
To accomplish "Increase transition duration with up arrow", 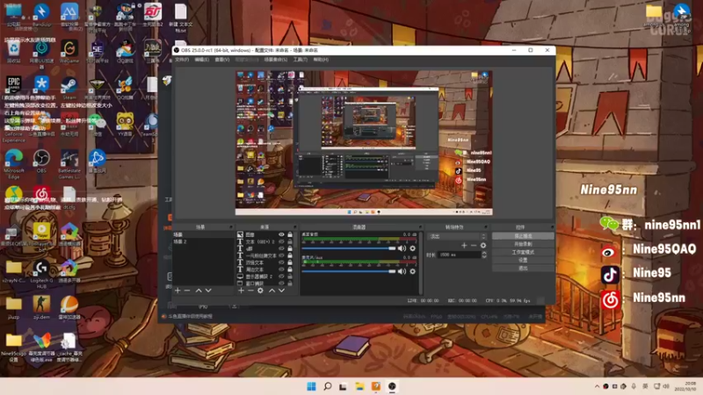I will [484, 253].
